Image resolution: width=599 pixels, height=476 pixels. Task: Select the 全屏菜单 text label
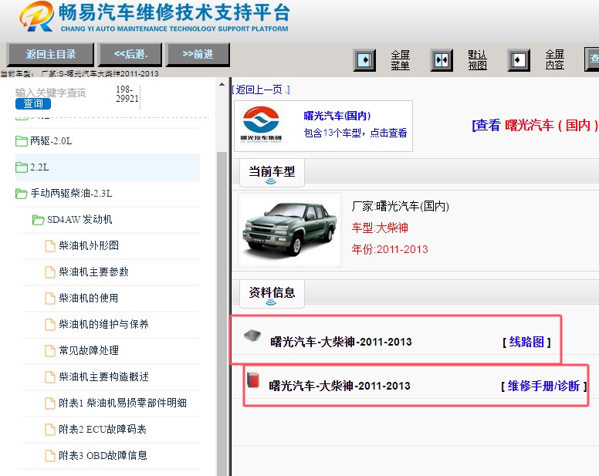(400, 60)
